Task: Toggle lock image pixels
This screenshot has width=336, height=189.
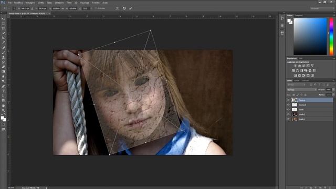Action: (x=298, y=94)
